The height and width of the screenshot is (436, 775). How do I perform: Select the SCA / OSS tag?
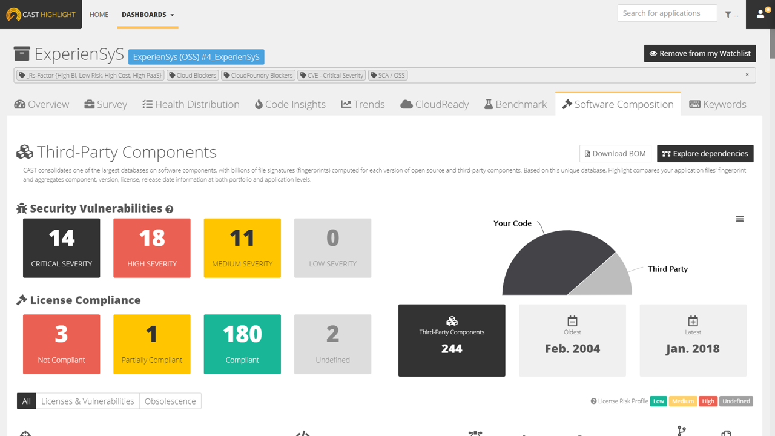click(x=388, y=76)
